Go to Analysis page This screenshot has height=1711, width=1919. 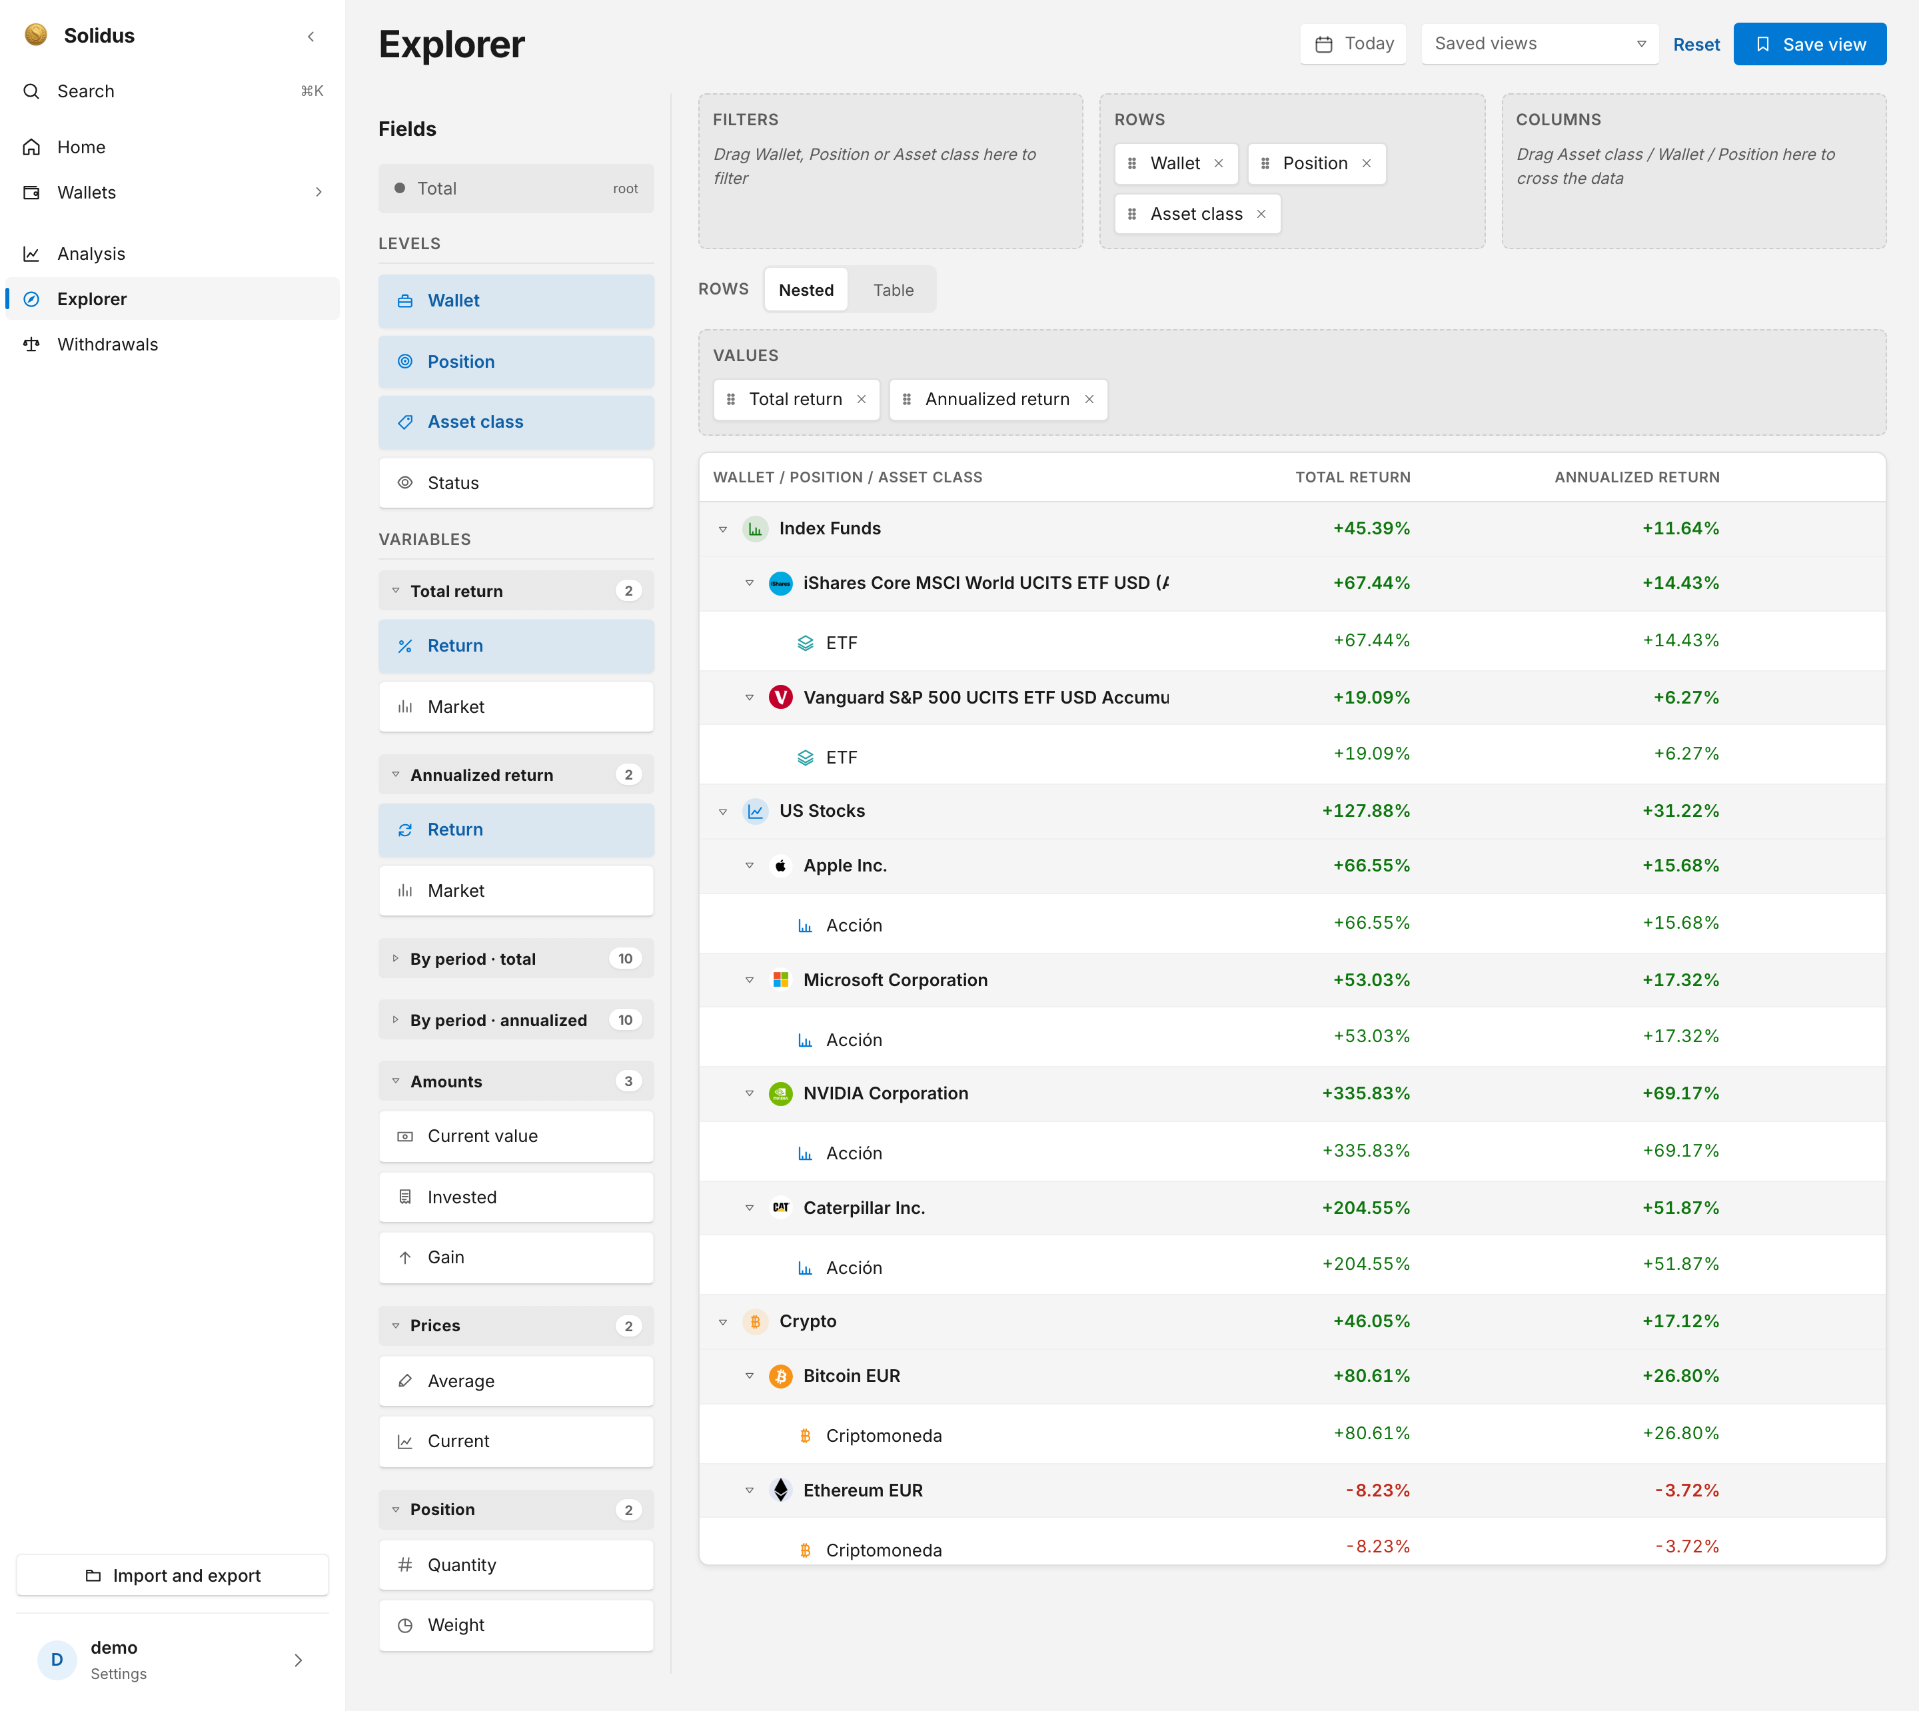(x=173, y=254)
